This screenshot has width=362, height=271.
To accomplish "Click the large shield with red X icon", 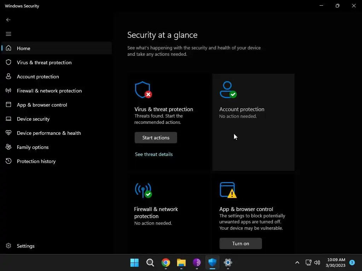I will click(144, 90).
